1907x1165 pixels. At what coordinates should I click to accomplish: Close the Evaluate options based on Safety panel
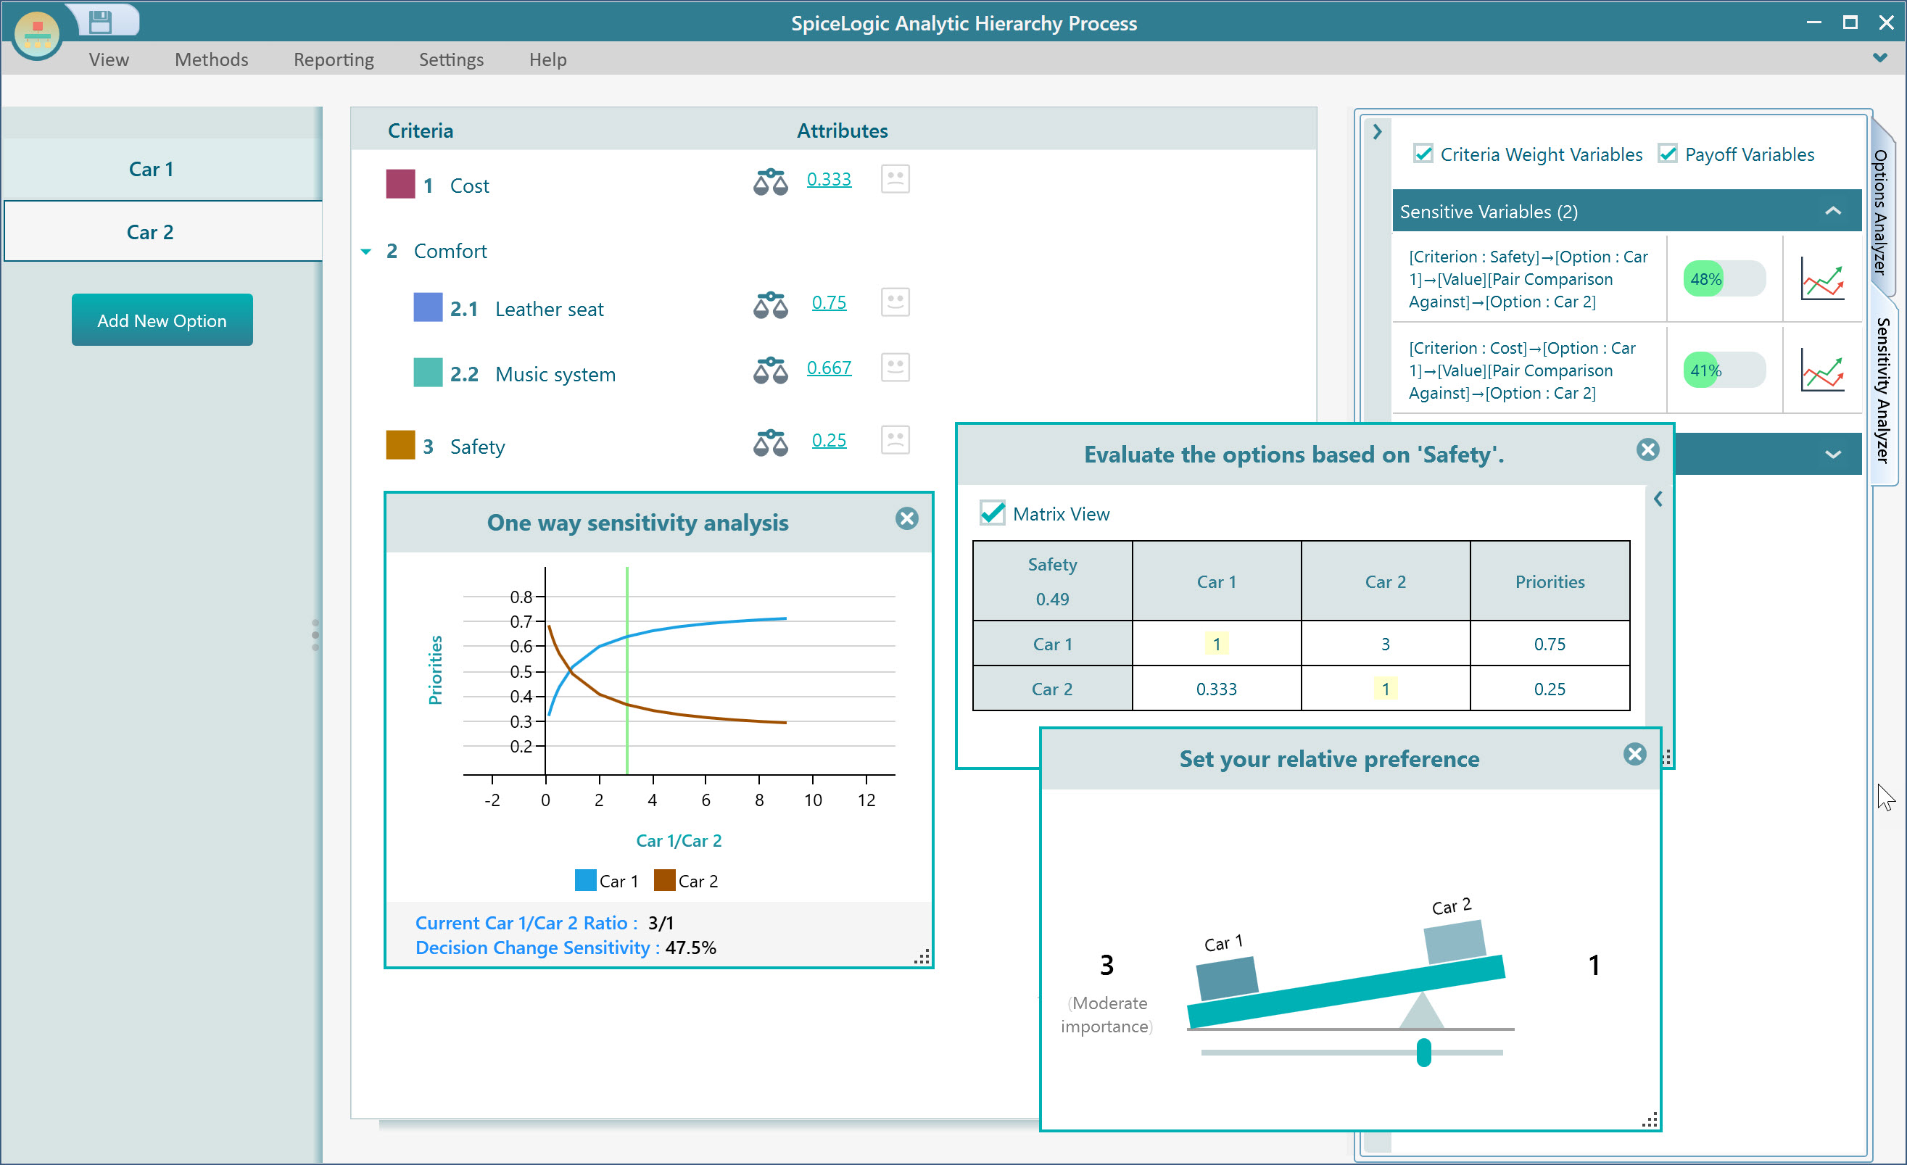1647,449
